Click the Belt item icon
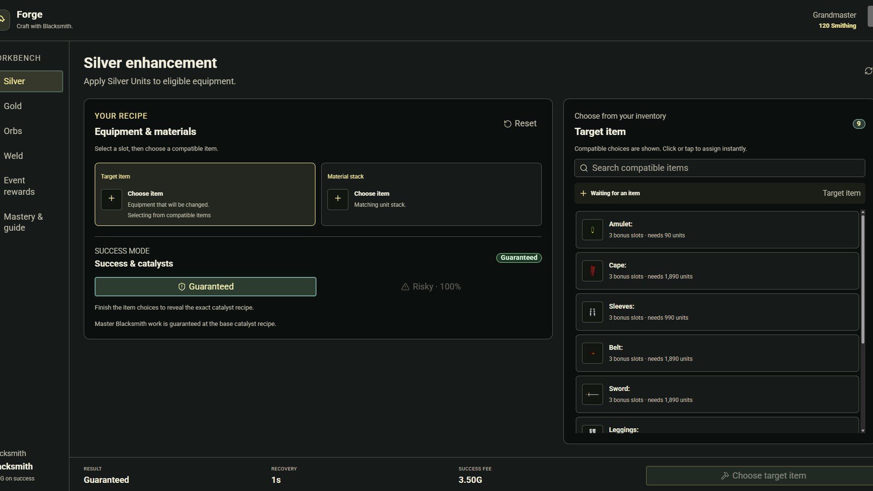This screenshot has width=873, height=491. point(592,353)
